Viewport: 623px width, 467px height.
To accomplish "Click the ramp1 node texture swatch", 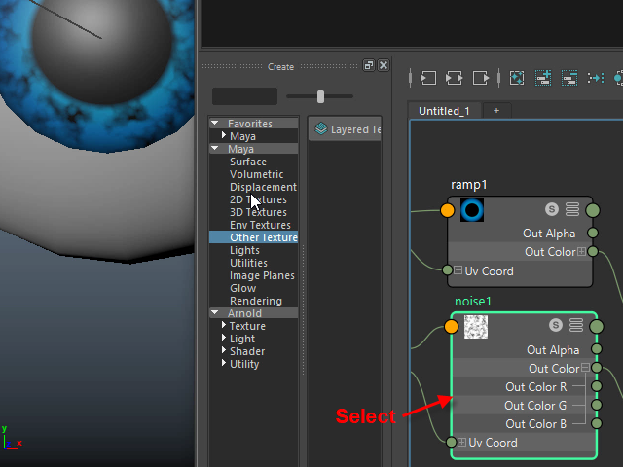I will [472, 209].
